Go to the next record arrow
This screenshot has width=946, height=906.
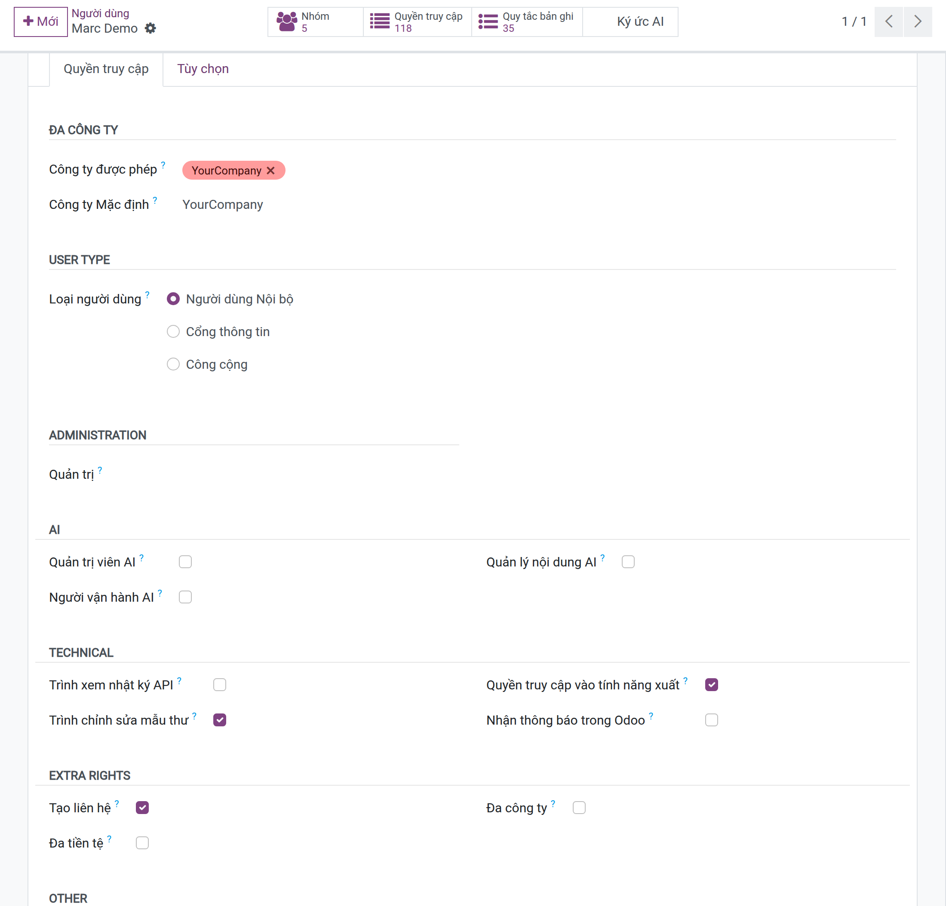(918, 22)
